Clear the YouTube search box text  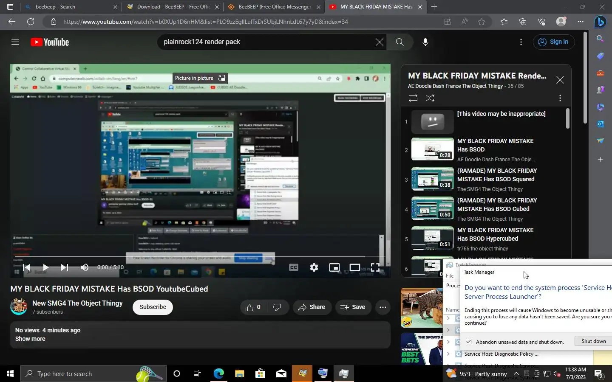click(x=379, y=42)
